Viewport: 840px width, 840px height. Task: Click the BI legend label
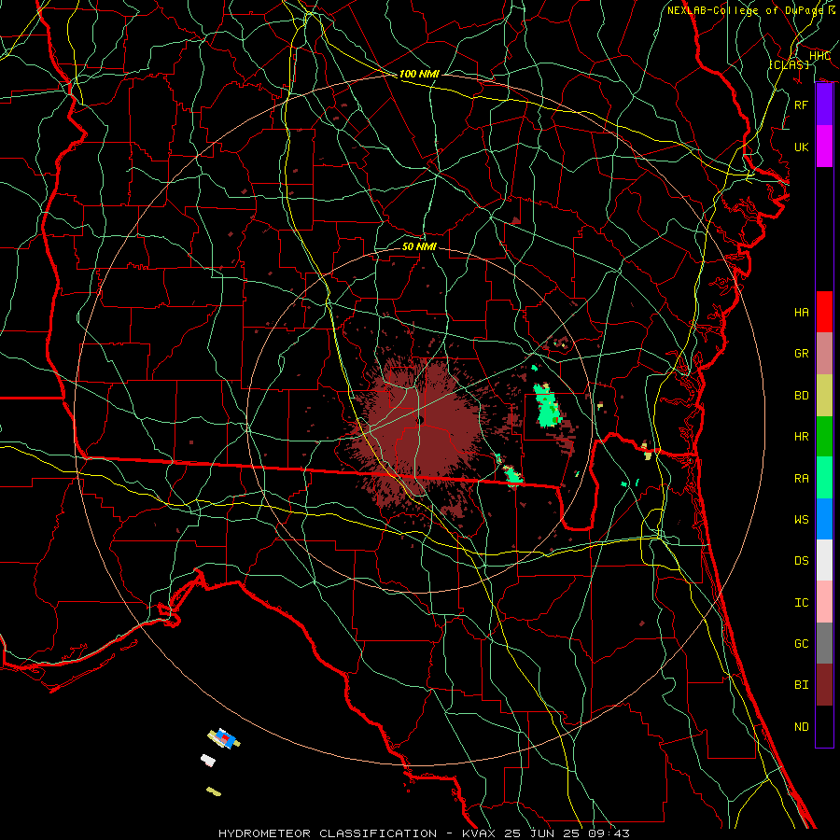tap(801, 685)
